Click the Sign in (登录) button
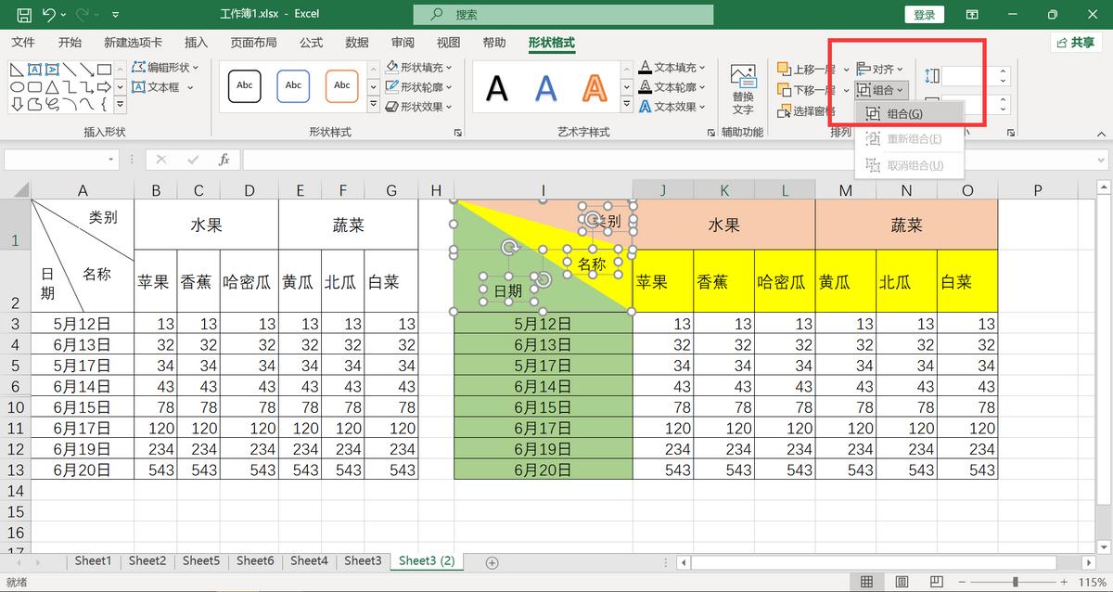The height and width of the screenshot is (592, 1113). pos(924,15)
